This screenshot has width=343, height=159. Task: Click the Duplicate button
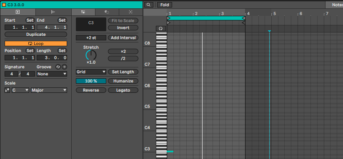click(x=36, y=35)
